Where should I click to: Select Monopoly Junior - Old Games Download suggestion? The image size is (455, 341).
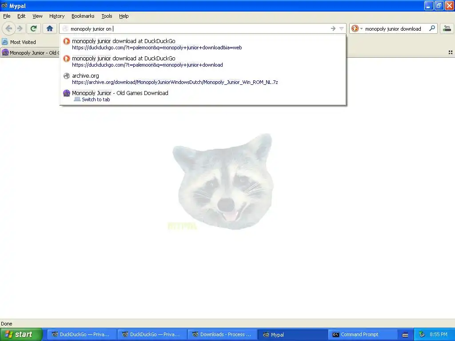click(x=203, y=96)
